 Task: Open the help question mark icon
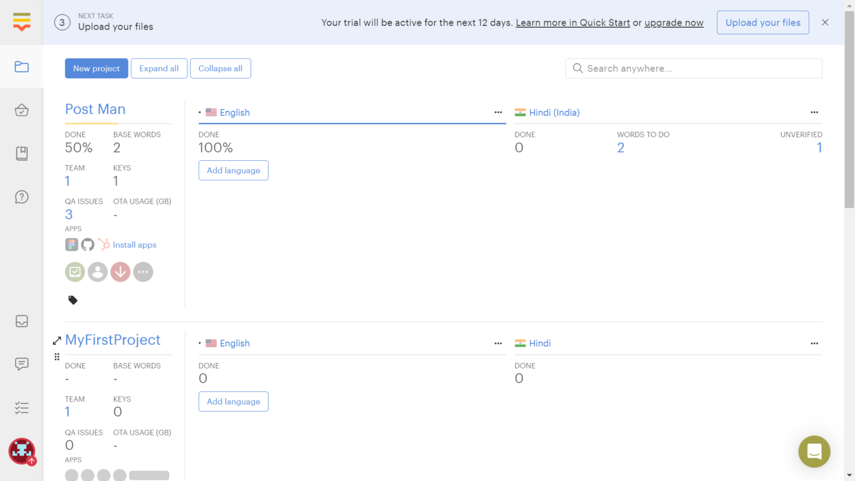click(22, 197)
